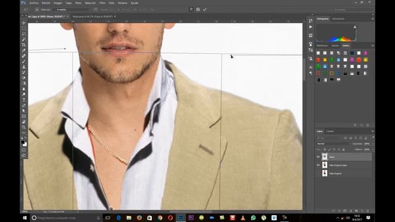Open the layer blend mode dropdown

pyautogui.click(x=333, y=144)
